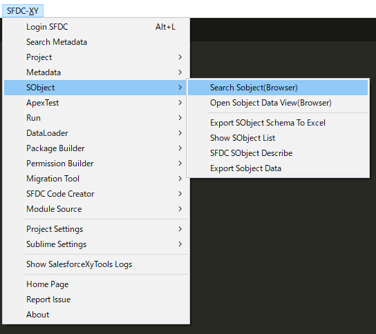Expand the Metadata submenu arrow
Image resolution: width=376 pixels, height=334 pixels.
(180, 72)
